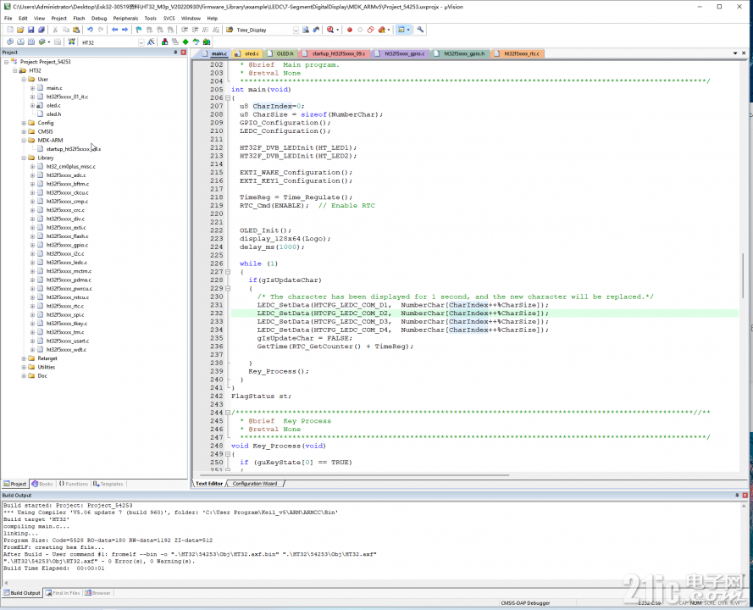Toggle the Build Output panel pin
The height and width of the screenshot is (610, 753).
737,496
